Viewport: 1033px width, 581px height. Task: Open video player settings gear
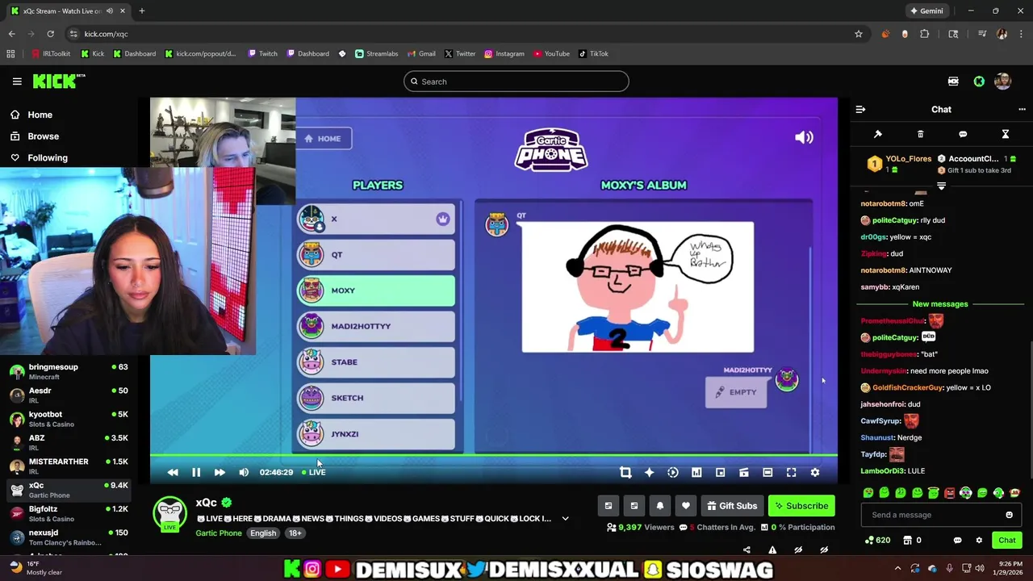pos(815,472)
